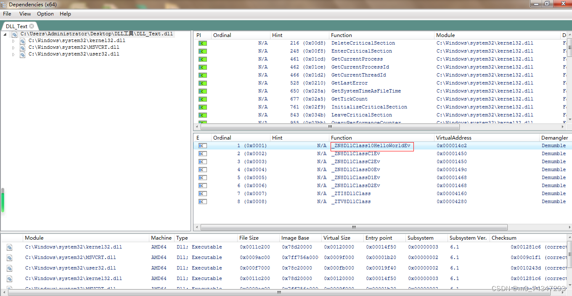This screenshot has height=296, width=572.
Task: Click the exports pane horizontal scrollbar
Action: pos(353,227)
